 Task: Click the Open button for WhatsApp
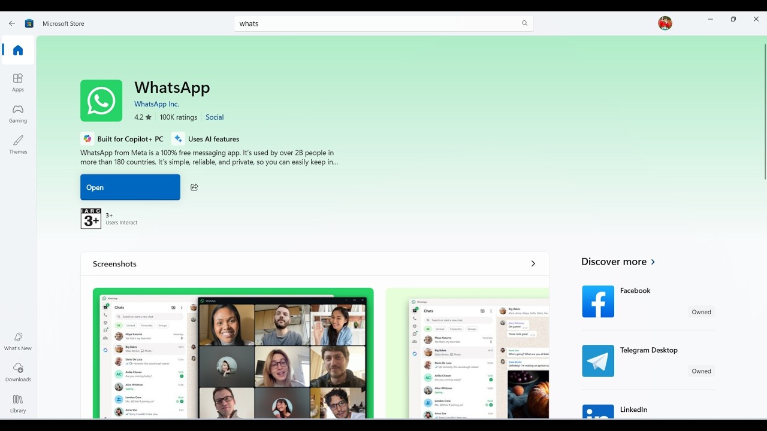130,187
